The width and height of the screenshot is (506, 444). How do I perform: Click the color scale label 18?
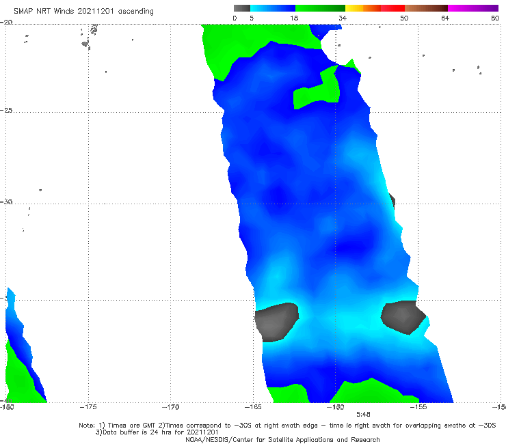pos(294,18)
